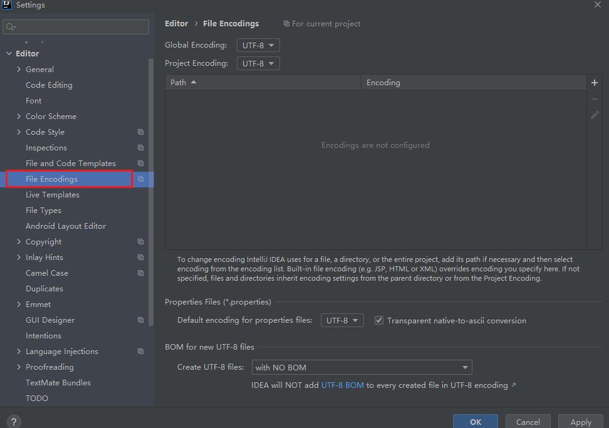Open the Create UTF-8 files dropdown

coord(362,367)
